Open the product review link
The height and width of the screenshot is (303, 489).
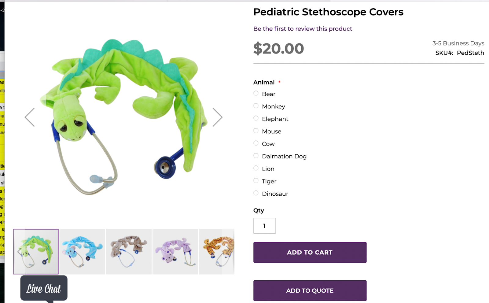302,28
